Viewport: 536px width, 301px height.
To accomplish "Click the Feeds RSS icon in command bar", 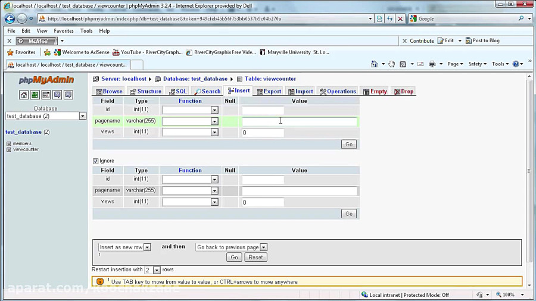I will tap(403, 64).
